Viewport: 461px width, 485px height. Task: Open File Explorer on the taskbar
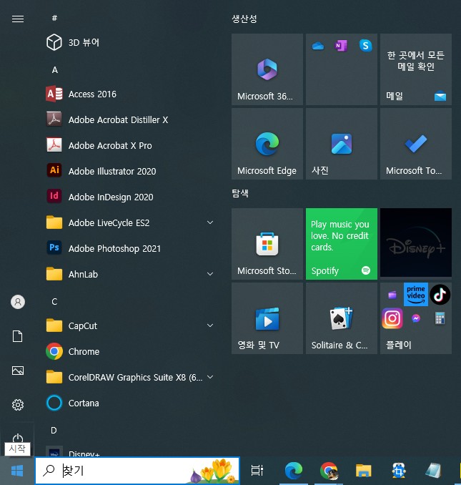coord(364,471)
